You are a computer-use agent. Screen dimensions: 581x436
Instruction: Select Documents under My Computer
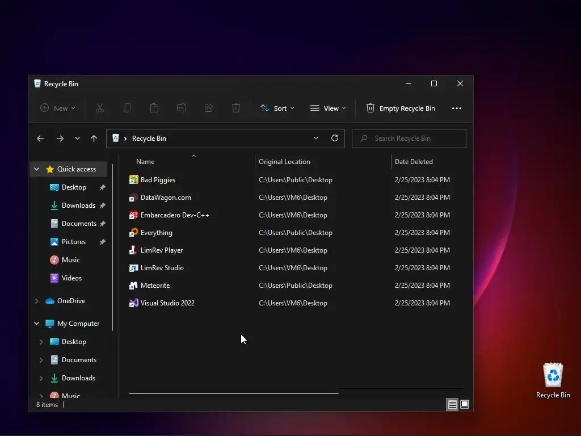point(79,360)
